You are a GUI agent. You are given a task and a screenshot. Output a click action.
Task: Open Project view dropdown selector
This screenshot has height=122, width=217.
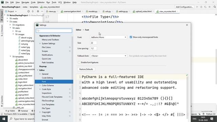click(11, 11)
